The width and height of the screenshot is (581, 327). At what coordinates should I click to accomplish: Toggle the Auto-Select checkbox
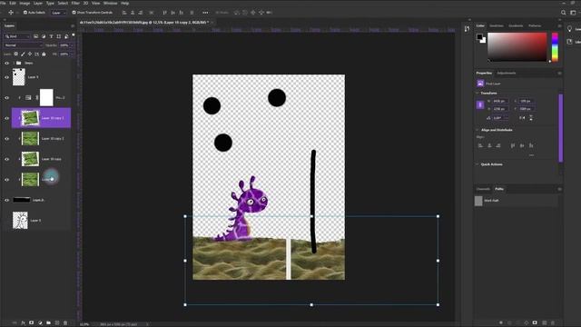tap(25, 13)
